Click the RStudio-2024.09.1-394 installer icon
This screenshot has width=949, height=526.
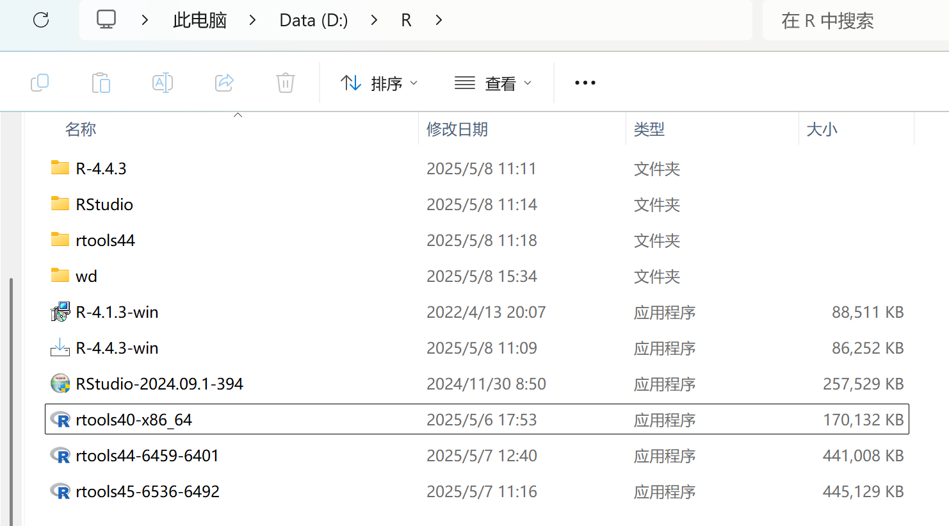point(60,383)
